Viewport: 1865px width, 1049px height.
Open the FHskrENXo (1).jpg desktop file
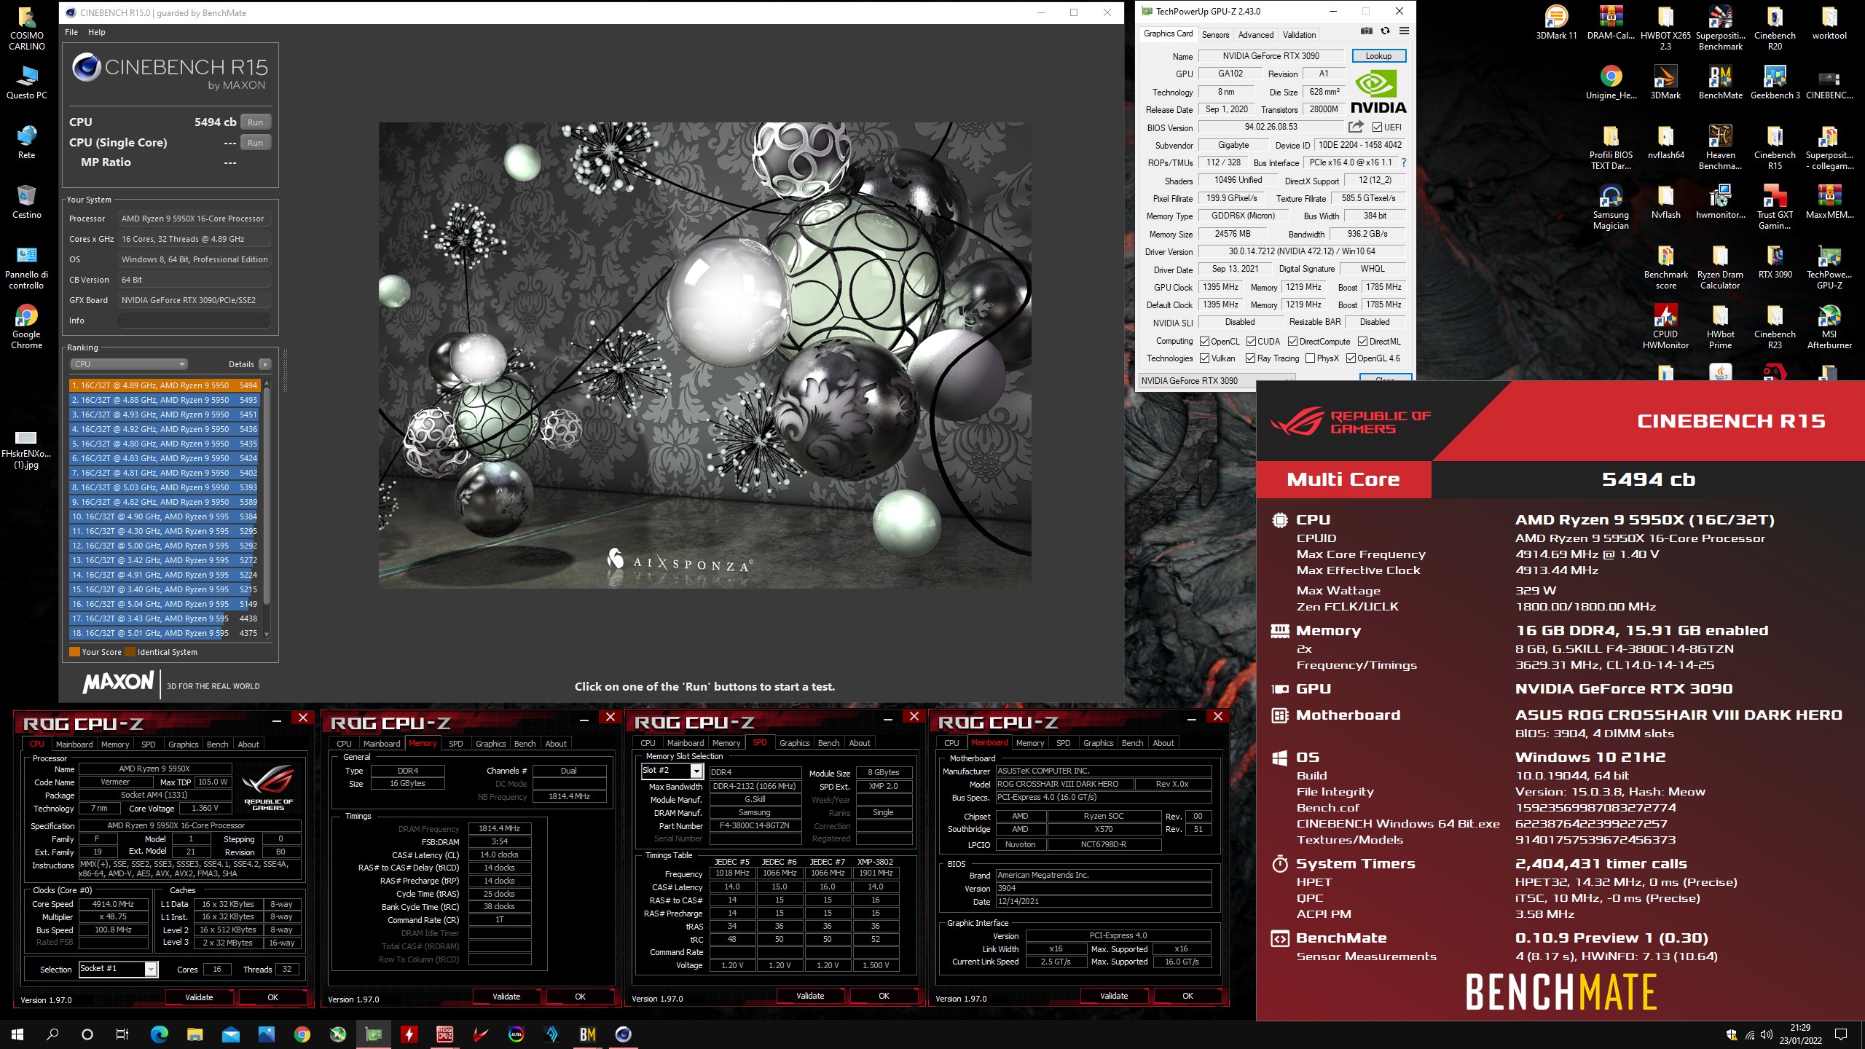[x=26, y=449]
